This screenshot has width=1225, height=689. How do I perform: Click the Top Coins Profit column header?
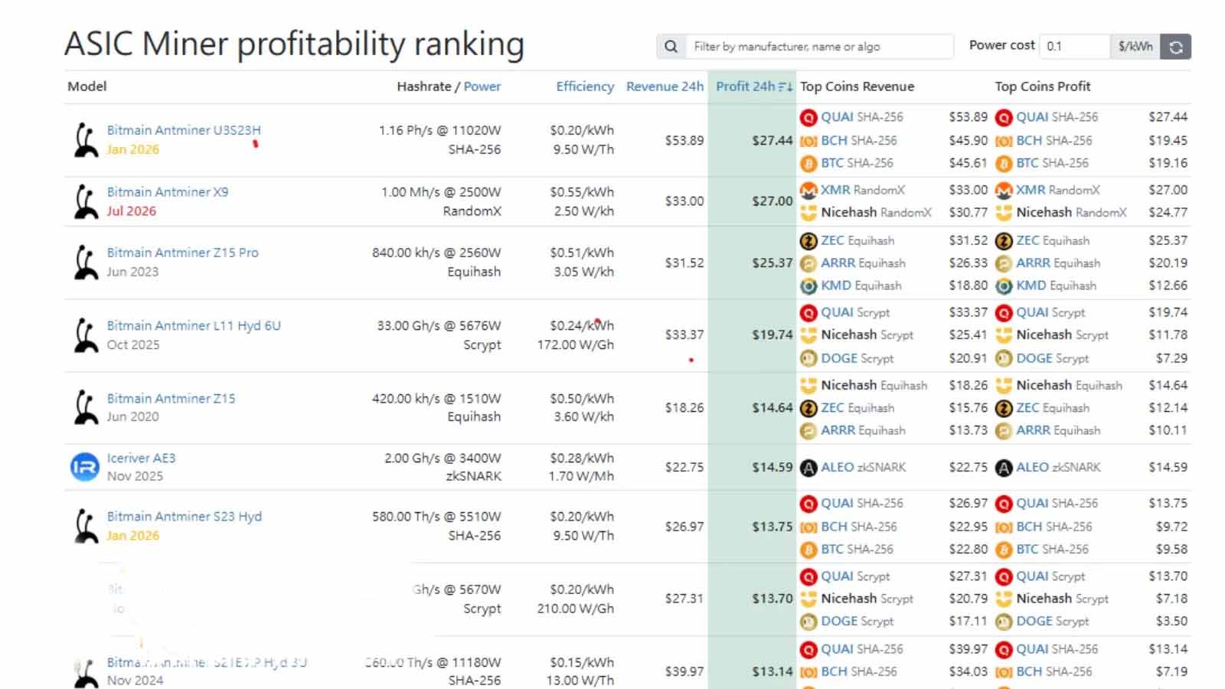pos(1043,87)
